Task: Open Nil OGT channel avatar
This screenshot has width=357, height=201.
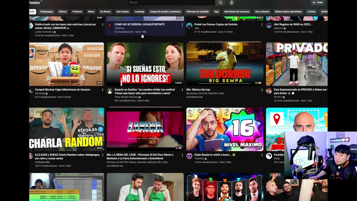Action: click(269, 91)
